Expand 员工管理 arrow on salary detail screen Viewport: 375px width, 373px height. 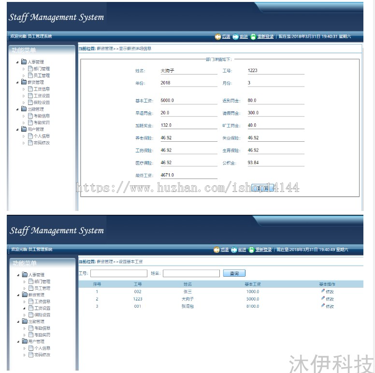click(24, 75)
